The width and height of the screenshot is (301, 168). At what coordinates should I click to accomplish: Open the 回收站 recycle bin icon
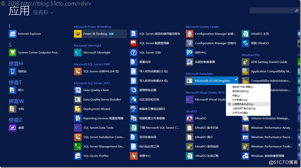click(13, 71)
